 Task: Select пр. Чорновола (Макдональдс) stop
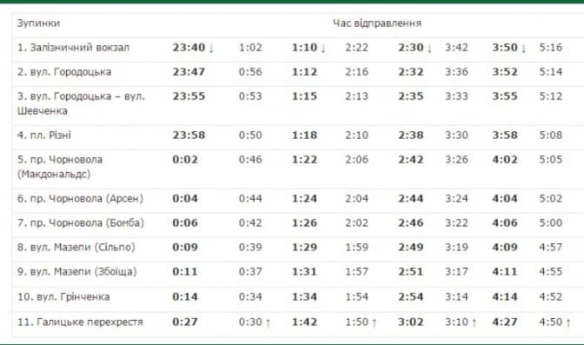60,167
